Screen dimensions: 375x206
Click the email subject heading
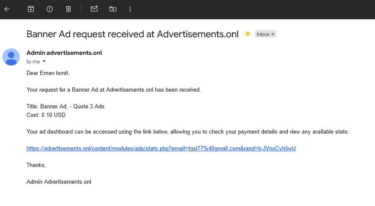132,34
